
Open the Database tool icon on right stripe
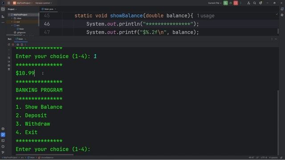coord(282,15)
